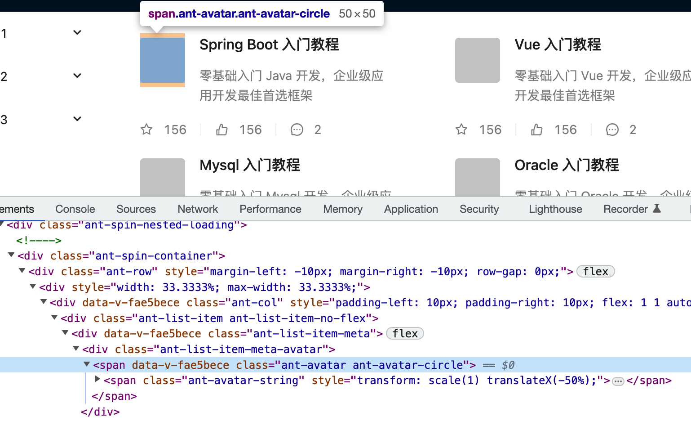The width and height of the screenshot is (691, 421).
Task: Open comments via the chat bubble on Spring Boot card
Action: coord(297,130)
